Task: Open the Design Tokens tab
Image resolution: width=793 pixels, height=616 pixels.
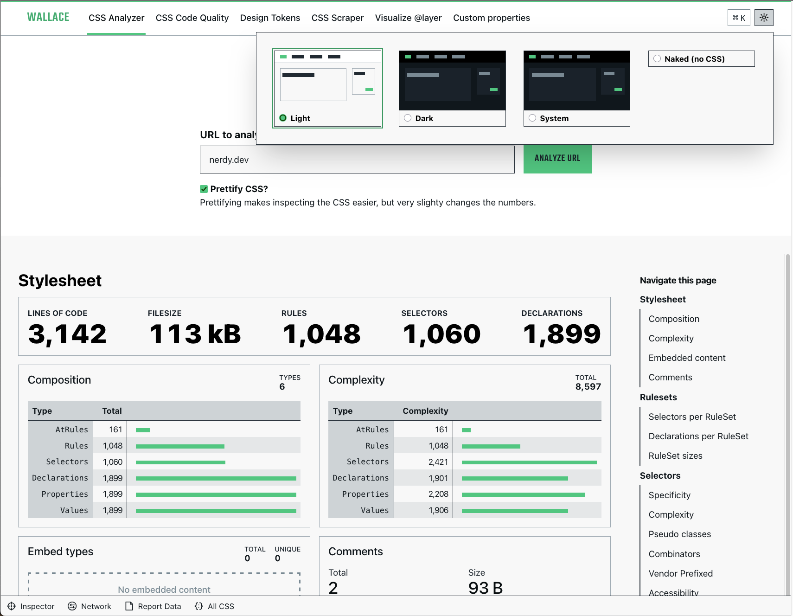Action: [270, 18]
